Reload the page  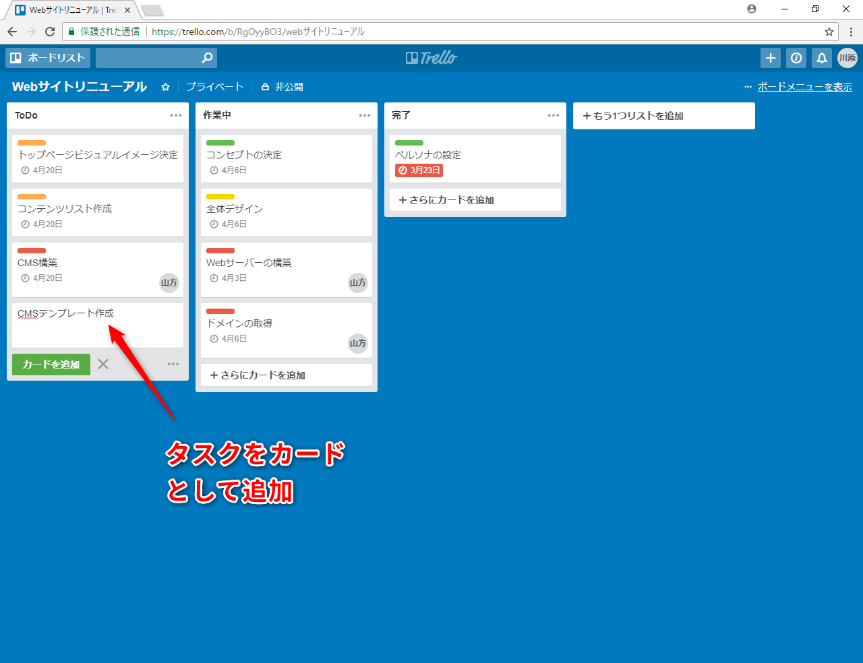(50, 32)
